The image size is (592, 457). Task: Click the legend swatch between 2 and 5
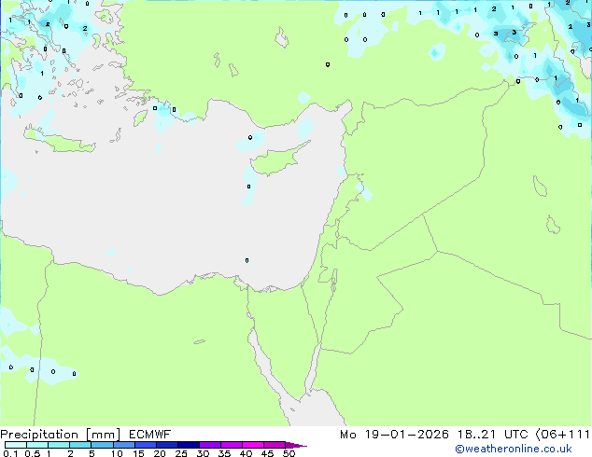(x=80, y=445)
